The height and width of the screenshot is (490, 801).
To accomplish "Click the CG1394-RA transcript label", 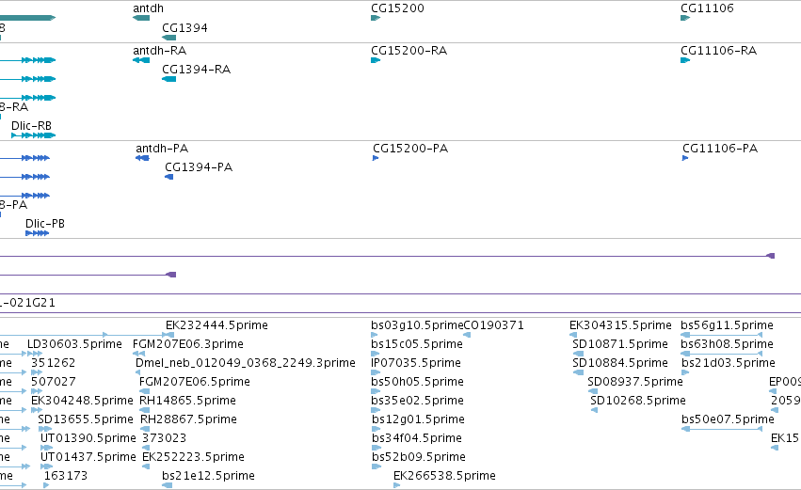I will click(196, 70).
